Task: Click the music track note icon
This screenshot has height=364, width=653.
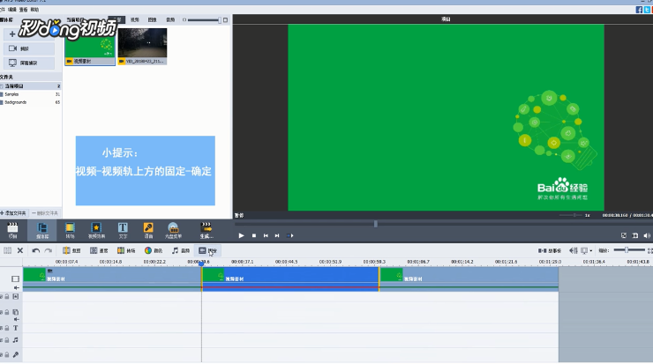Action: tap(15, 340)
